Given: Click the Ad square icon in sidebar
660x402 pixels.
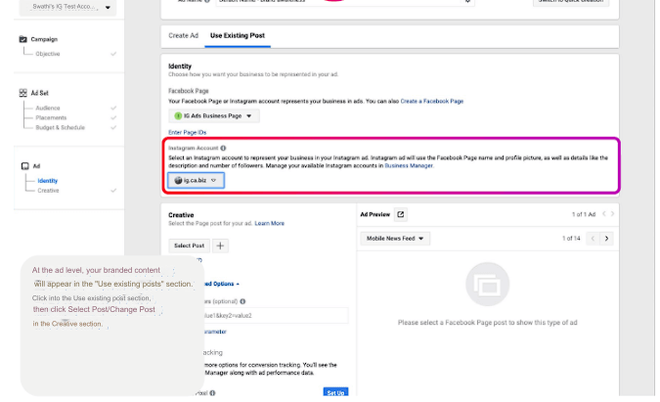Looking at the screenshot, I should tap(25, 166).
